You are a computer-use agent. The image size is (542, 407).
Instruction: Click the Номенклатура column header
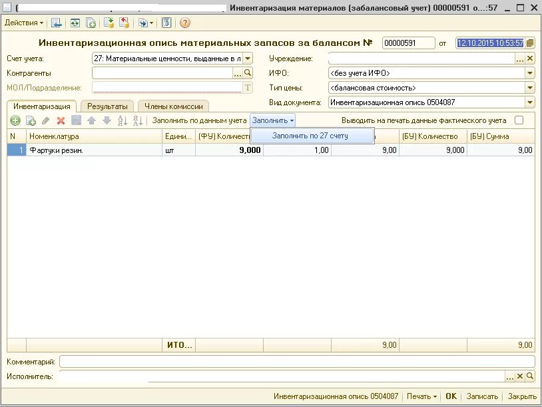coord(94,136)
